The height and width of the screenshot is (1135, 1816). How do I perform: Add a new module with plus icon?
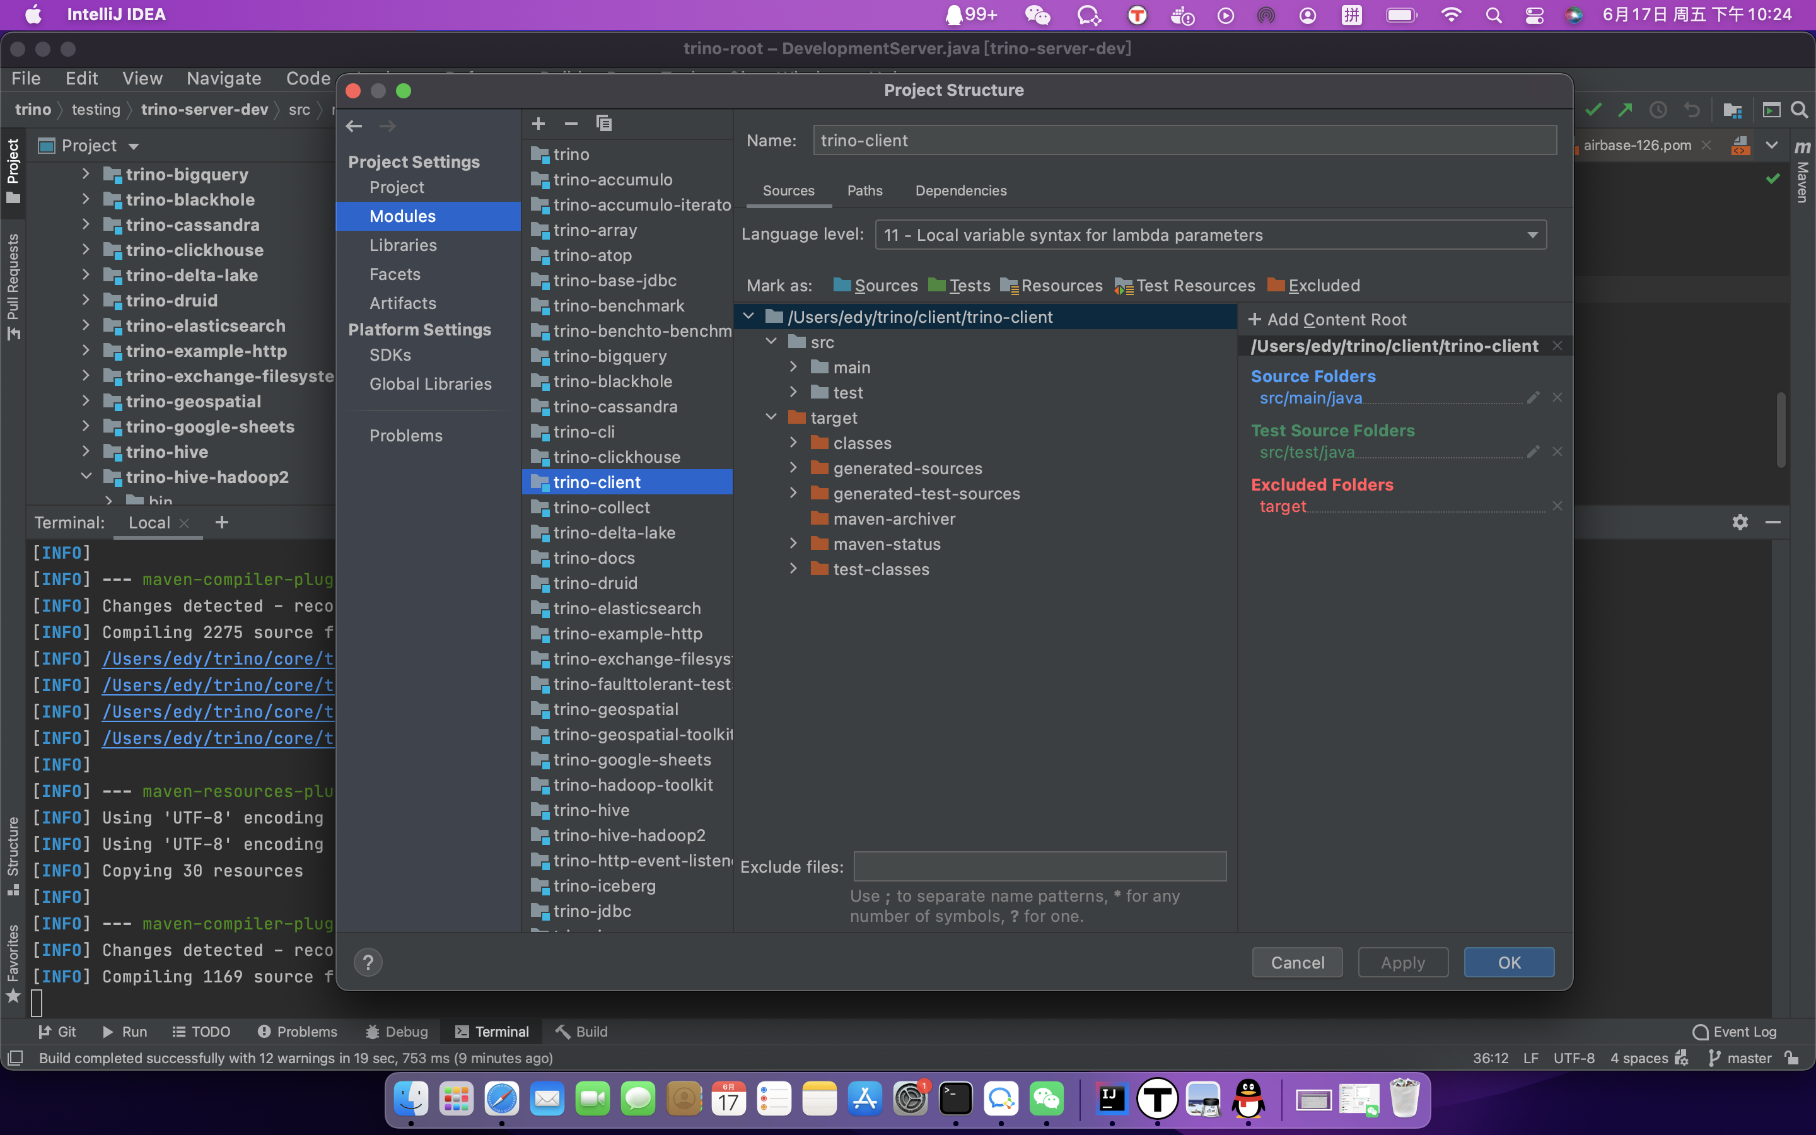click(x=538, y=122)
